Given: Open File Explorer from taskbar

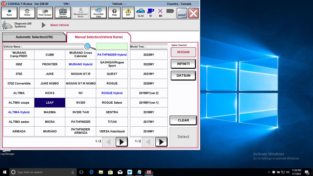Looking at the screenshot, I should point(101,172).
